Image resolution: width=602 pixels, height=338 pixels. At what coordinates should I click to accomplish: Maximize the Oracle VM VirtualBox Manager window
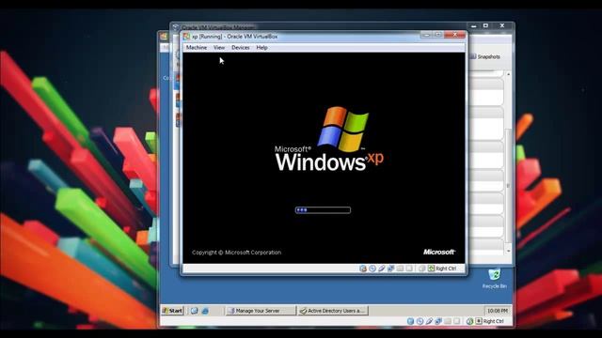tap(485, 25)
